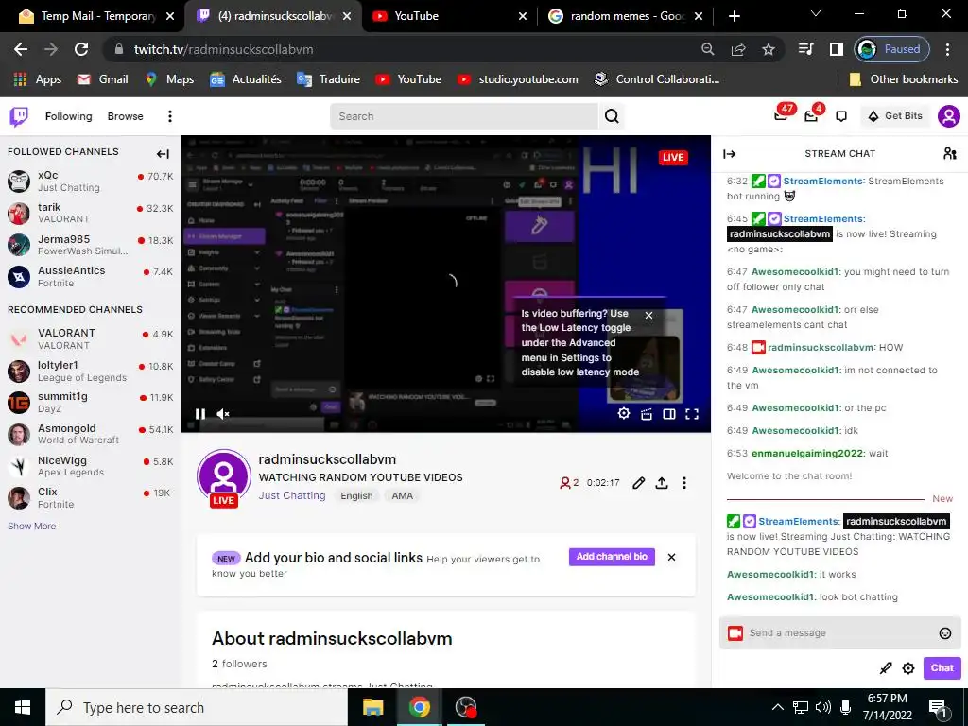The height and width of the screenshot is (726, 968).
Task: Open the more options menu beside Browse
Action: (170, 116)
